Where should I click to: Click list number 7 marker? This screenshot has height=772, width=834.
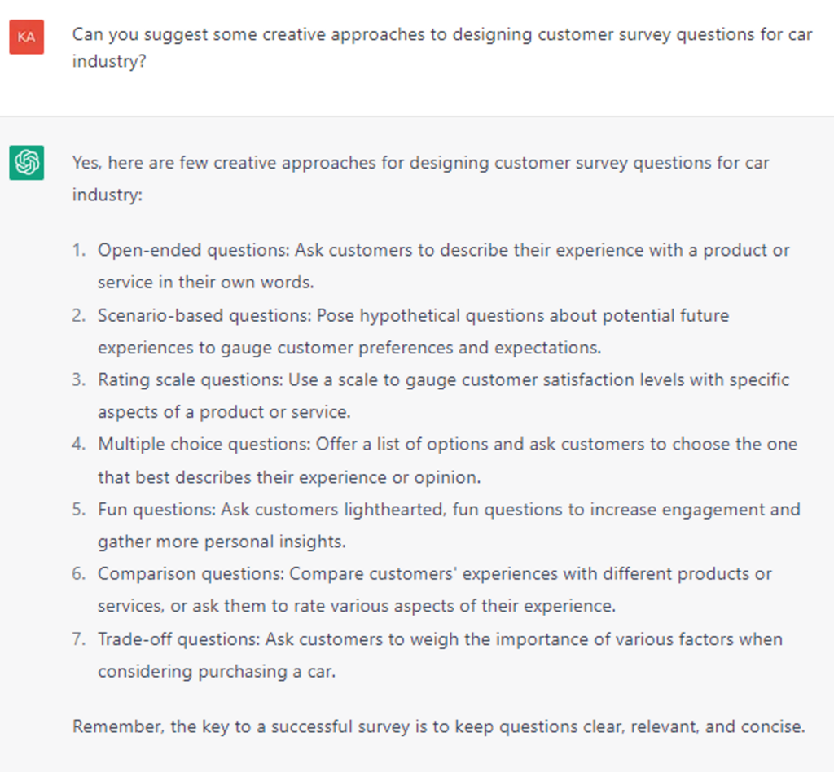79,638
